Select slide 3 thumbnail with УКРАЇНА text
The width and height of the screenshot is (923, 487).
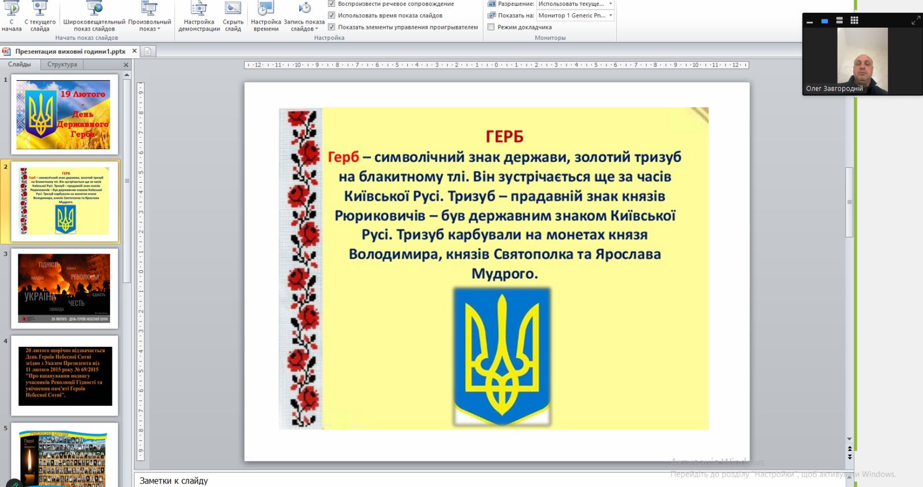pos(64,288)
